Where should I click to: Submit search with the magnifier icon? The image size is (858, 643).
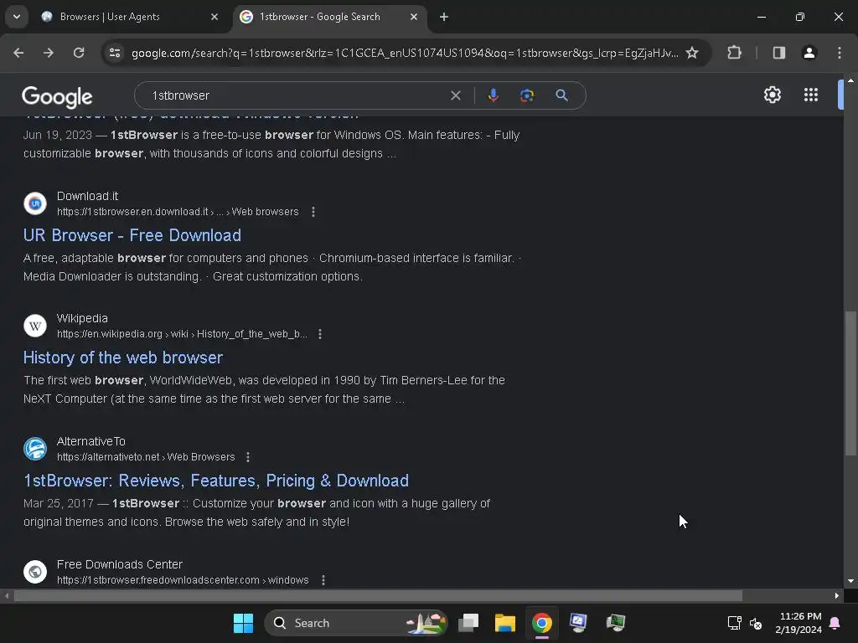coord(561,95)
